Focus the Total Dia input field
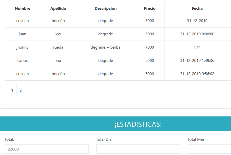231x155 pixels. click(x=138, y=149)
